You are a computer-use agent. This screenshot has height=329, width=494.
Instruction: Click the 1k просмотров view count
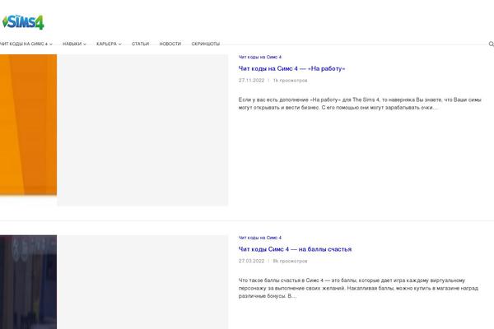pos(290,81)
